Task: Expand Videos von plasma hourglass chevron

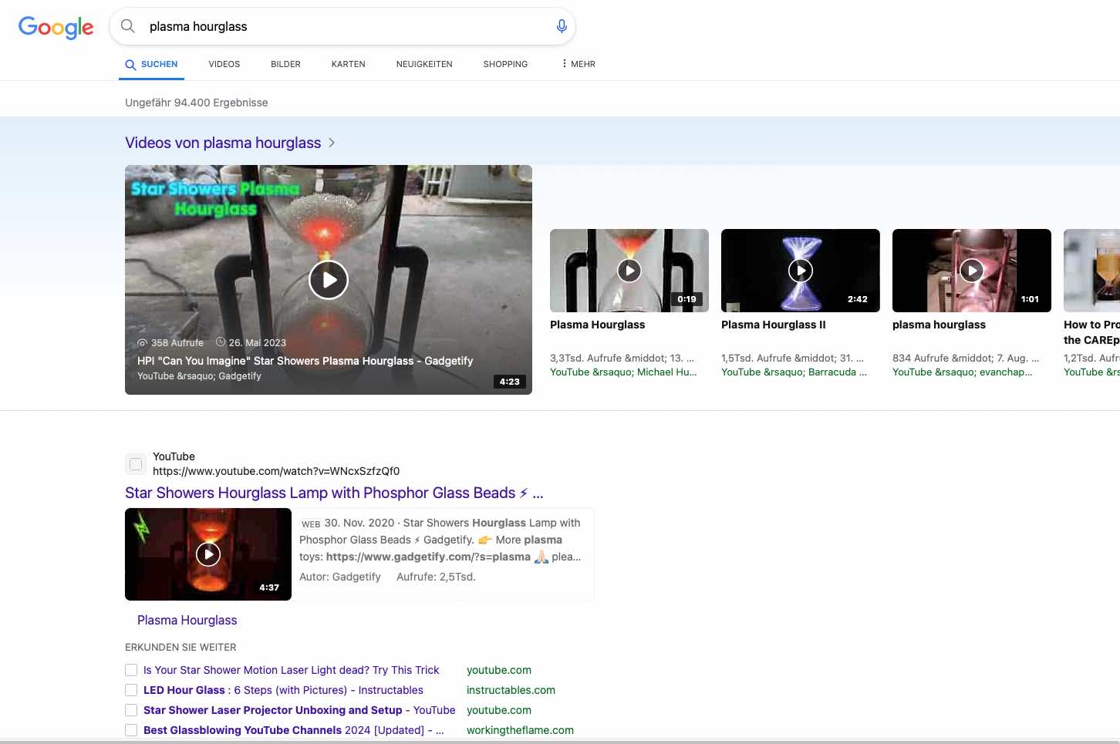Action: click(x=332, y=143)
